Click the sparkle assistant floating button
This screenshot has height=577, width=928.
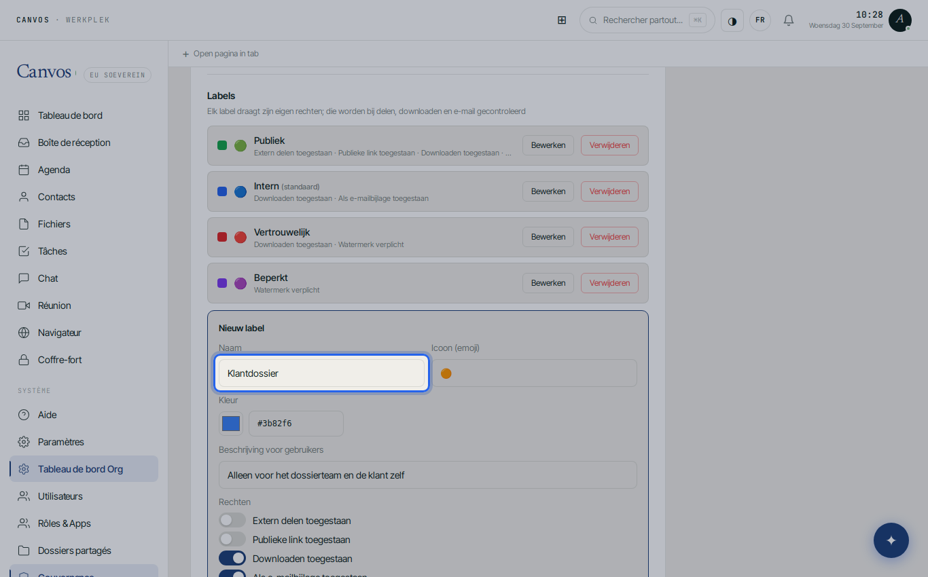point(891,540)
